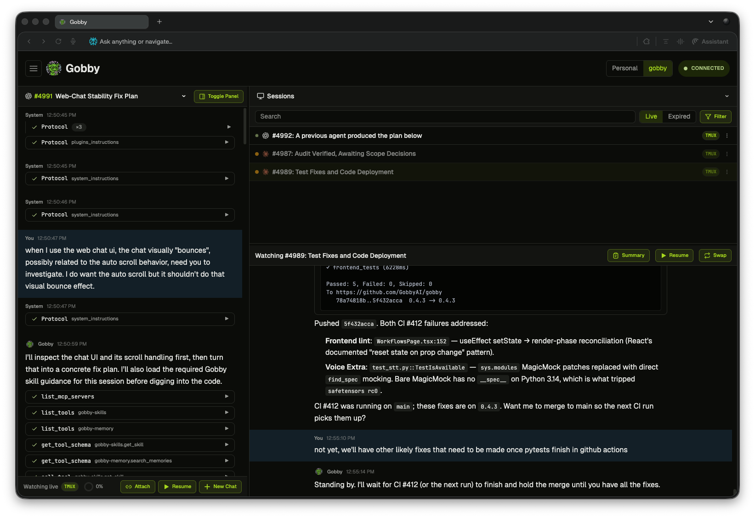Click the chat panel scrollbar

245,127
